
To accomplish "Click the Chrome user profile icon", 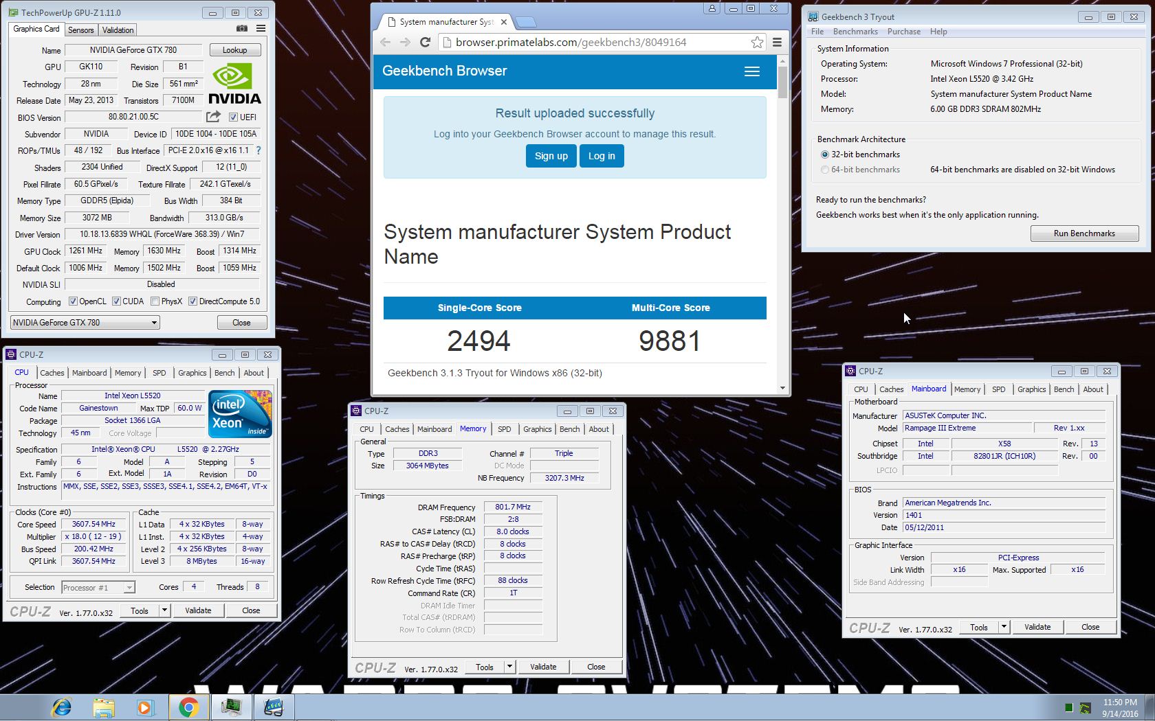I will 712,8.
